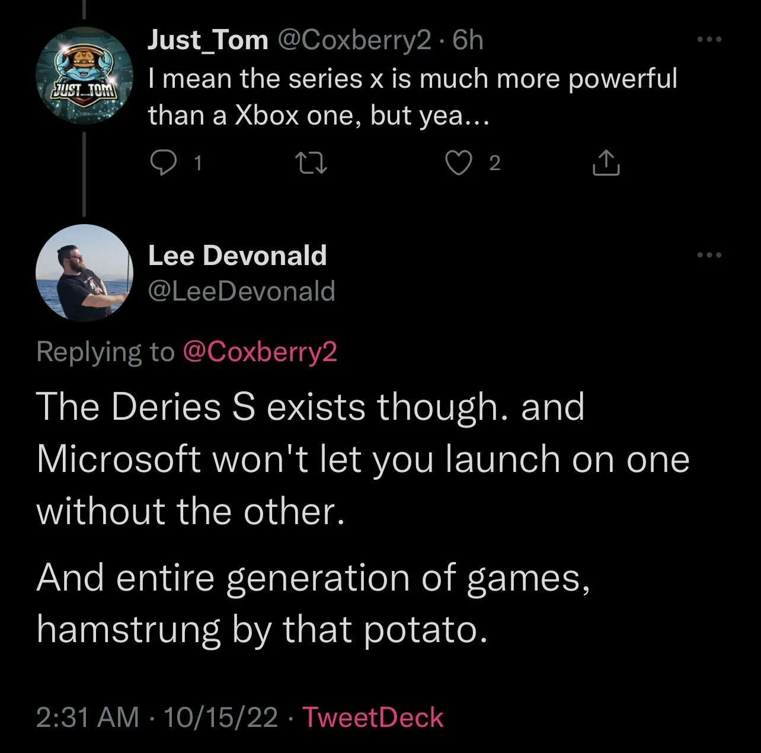Viewport: 761px width, 753px height.
Task: Click the Lee Devonald display name
Action: point(237,256)
